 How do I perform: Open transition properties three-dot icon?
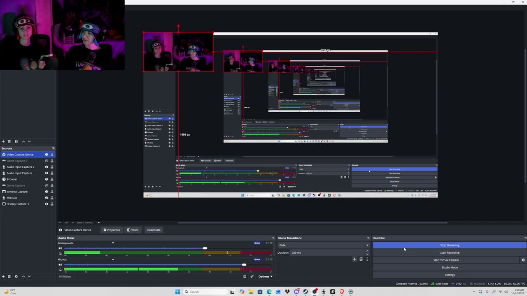click(x=367, y=259)
